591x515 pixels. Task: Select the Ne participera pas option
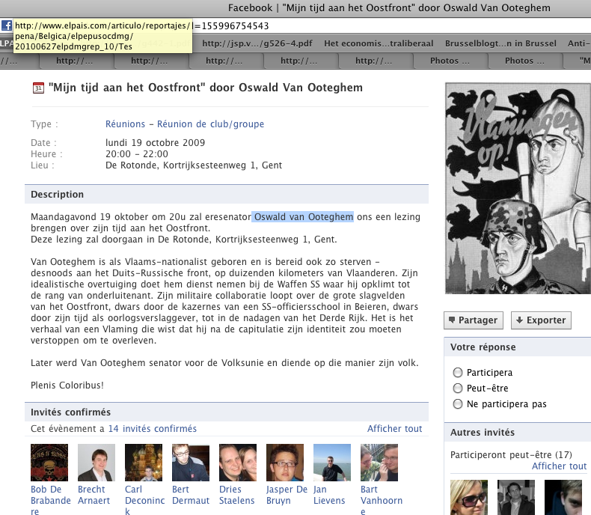tap(458, 404)
